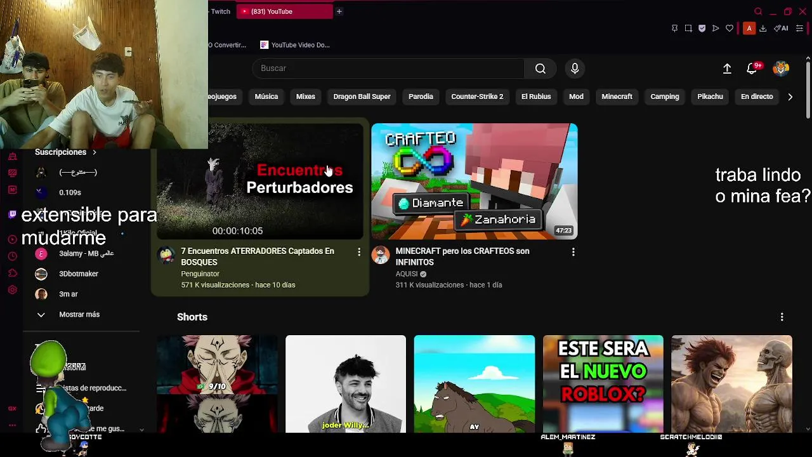Select the Mod filter chip

point(576,96)
